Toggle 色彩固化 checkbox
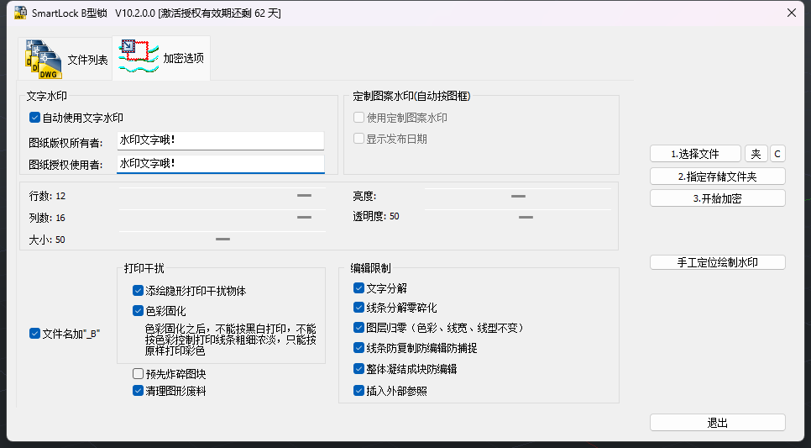 138,311
